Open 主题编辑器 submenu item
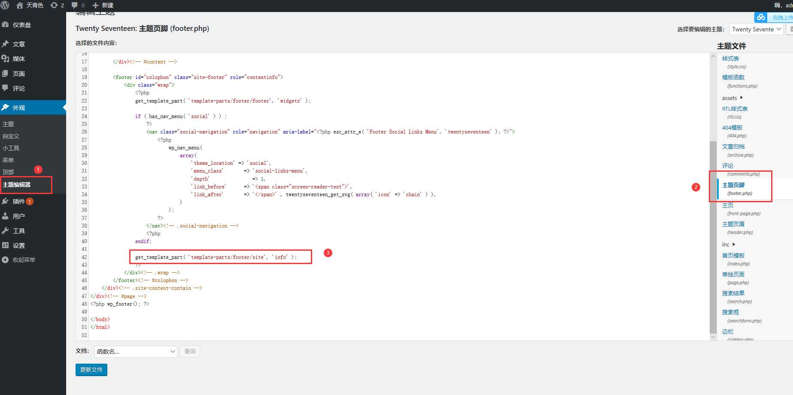The height and width of the screenshot is (395, 793). pyautogui.click(x=17, y=185)
